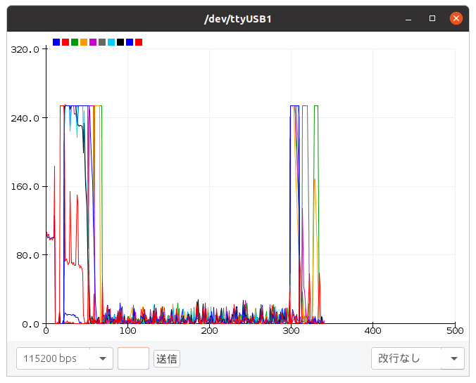
Task: Select the gray legend swatch
Action: click(x=102, y=42)
